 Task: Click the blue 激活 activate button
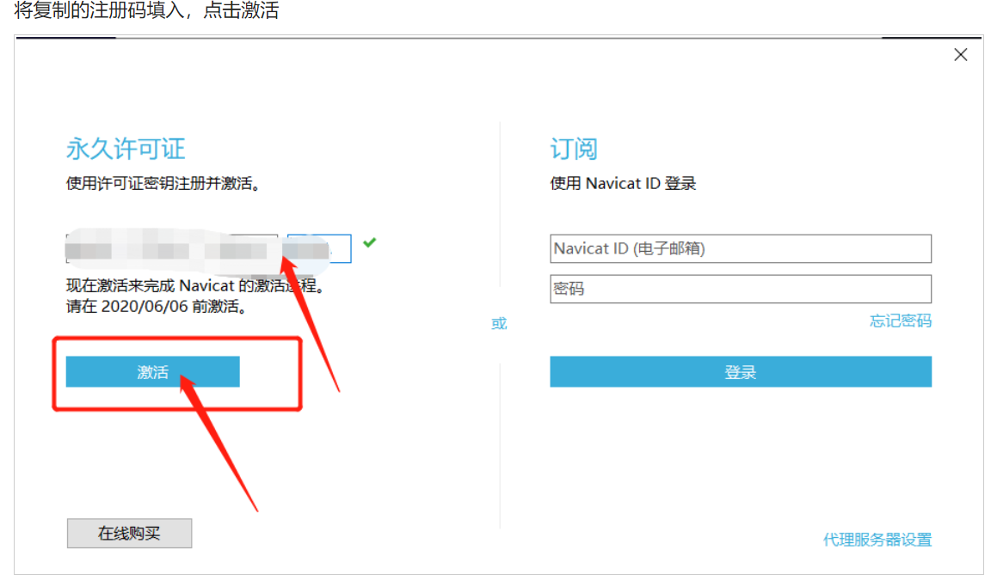152,372
